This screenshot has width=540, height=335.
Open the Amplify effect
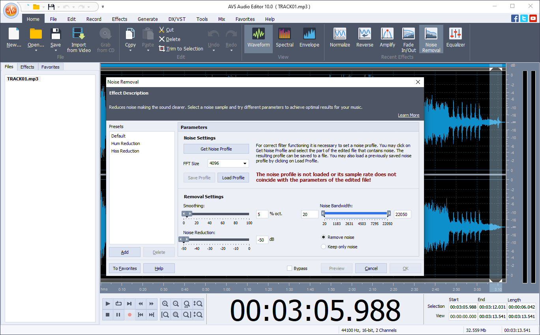click(387, 38)
